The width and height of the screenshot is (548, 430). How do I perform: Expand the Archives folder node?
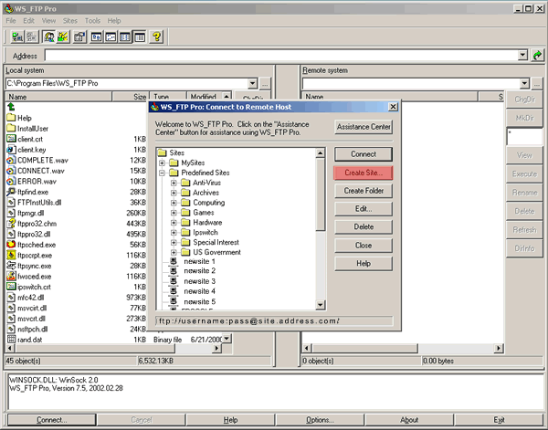[x=174, y=193]
